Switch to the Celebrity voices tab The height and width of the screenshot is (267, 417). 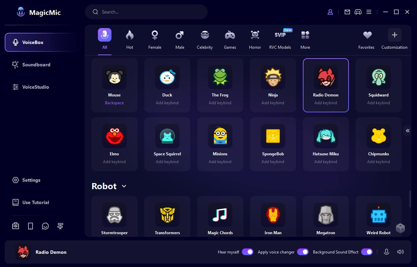point(205,39)
